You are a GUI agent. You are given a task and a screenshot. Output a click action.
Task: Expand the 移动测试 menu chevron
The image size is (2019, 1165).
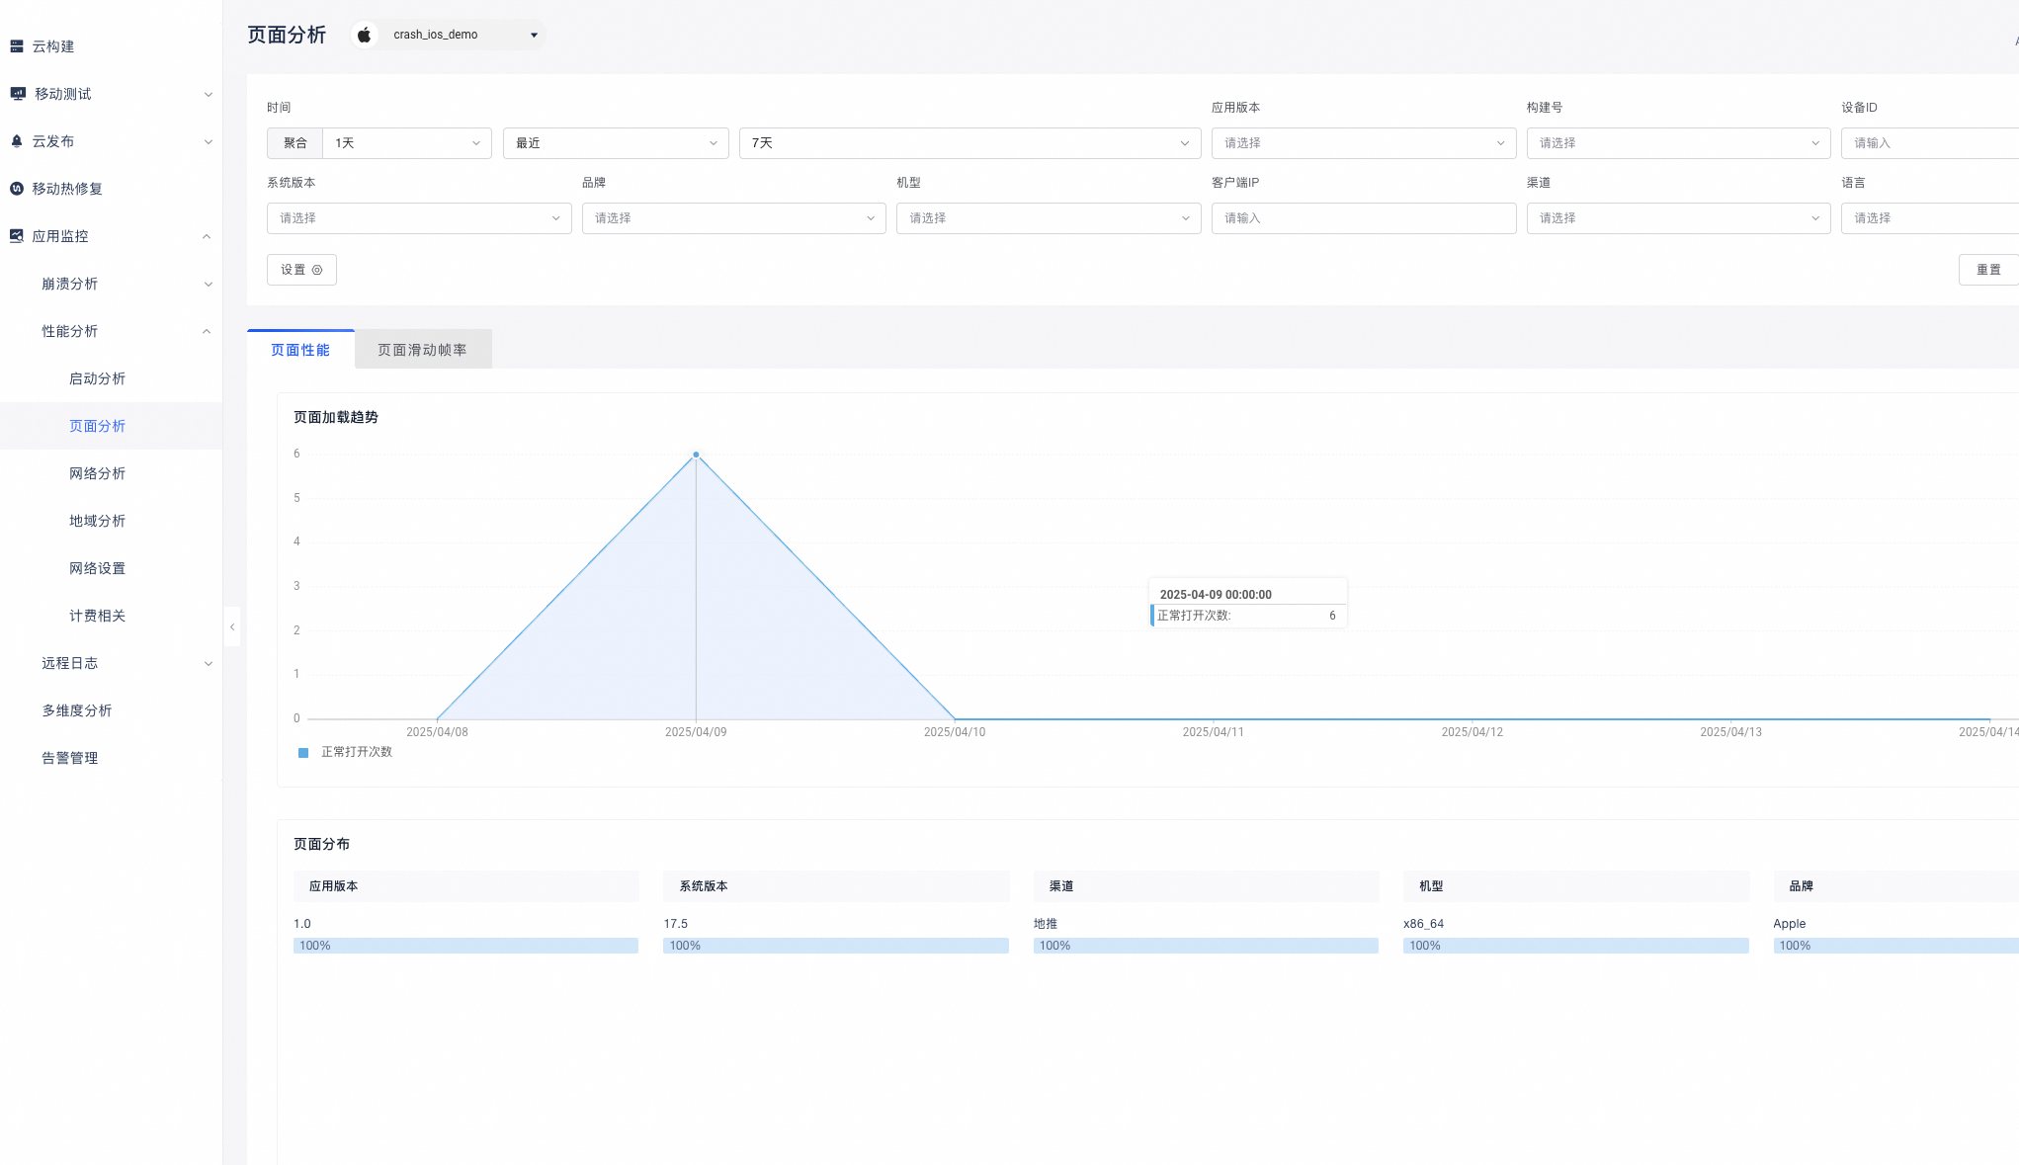[208, 95]
